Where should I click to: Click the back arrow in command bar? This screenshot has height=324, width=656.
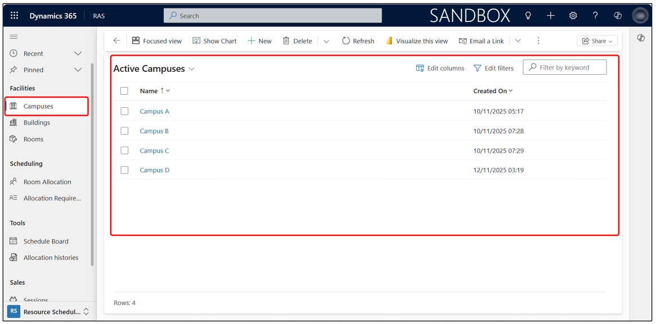tap(117, 40)
